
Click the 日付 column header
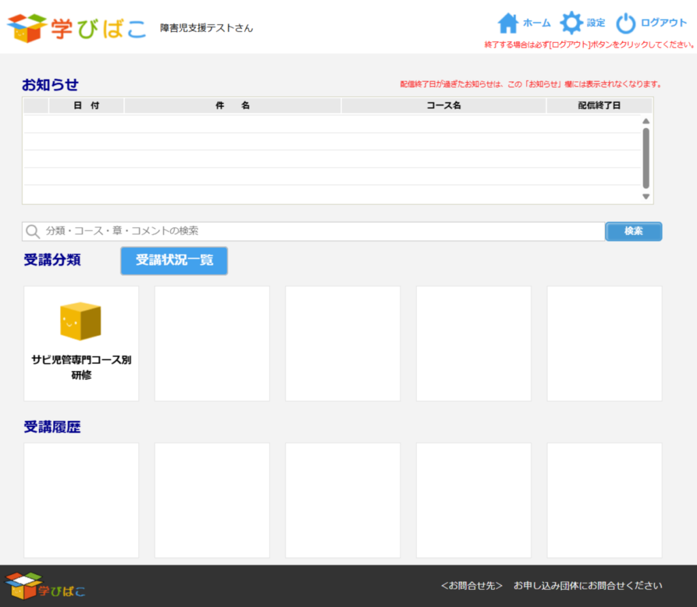86,106
